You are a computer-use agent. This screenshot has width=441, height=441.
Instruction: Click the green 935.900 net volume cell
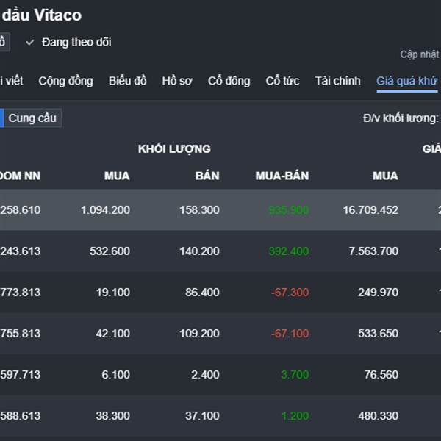pos(288,210)
